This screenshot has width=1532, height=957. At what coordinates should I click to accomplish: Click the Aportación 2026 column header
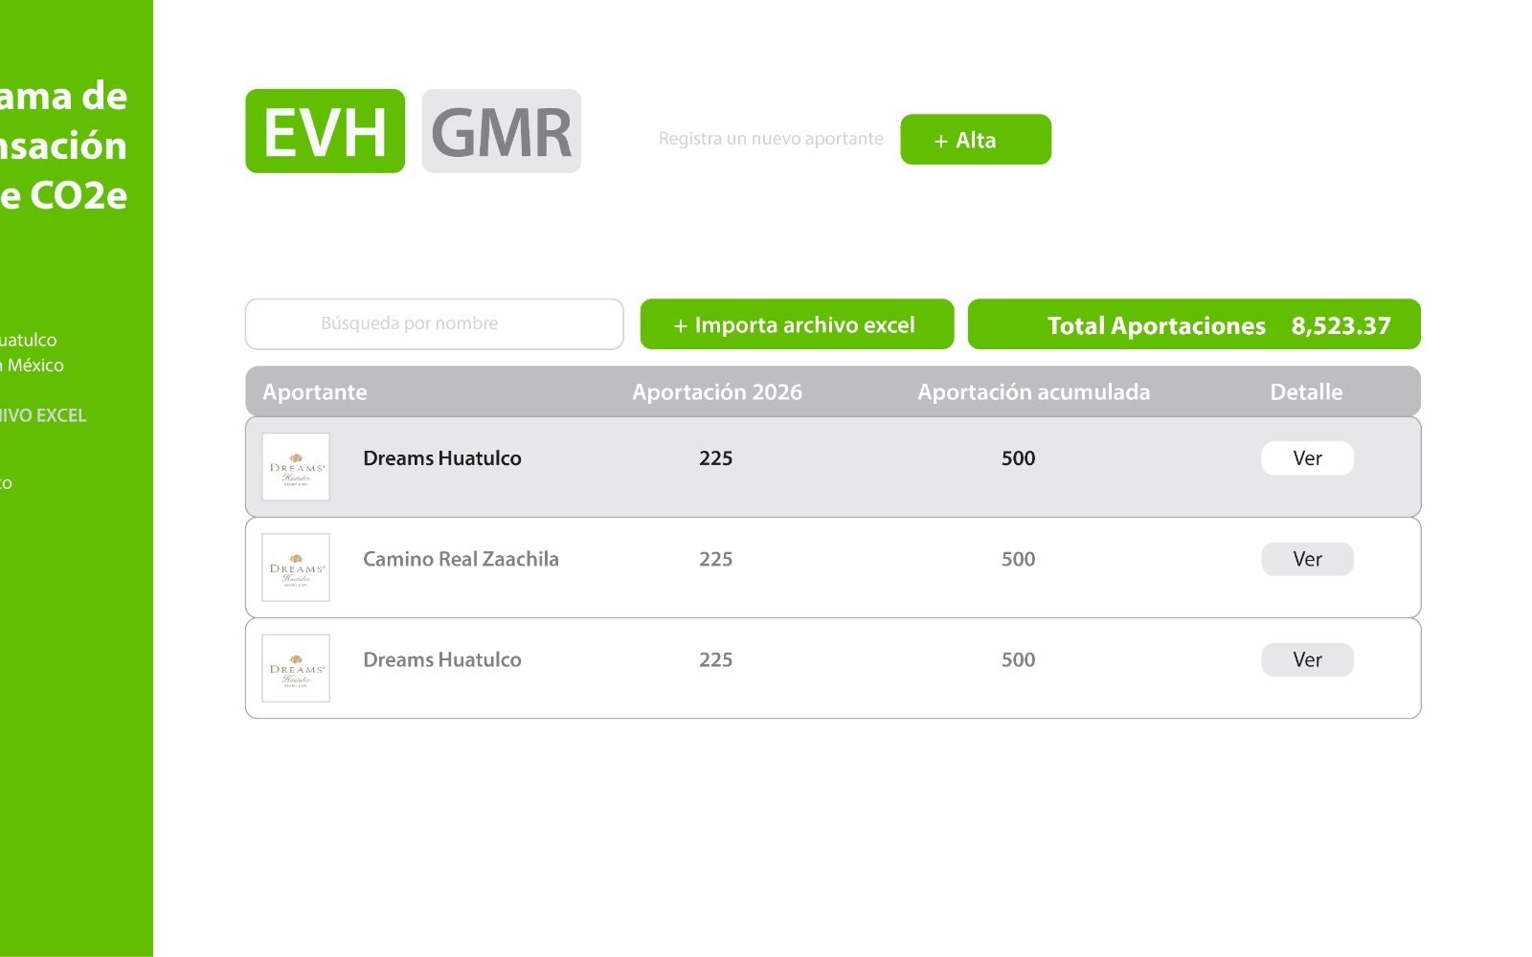[x=717, y=392]
